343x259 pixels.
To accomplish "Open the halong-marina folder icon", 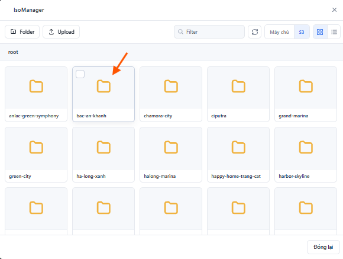I will [x=171, y=147].
